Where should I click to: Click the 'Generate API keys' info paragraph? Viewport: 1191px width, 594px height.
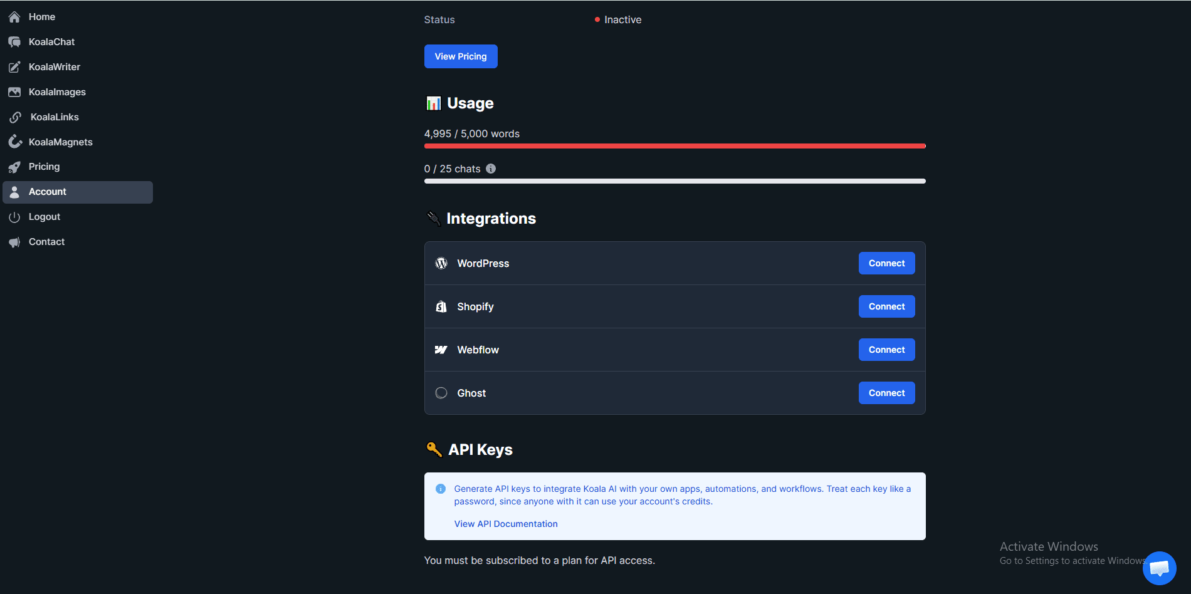[683, 495]
